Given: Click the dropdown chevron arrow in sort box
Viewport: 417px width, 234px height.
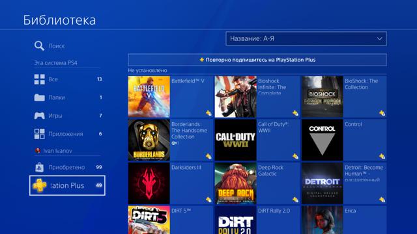Looking at the screenshot, I should point(379,39).
